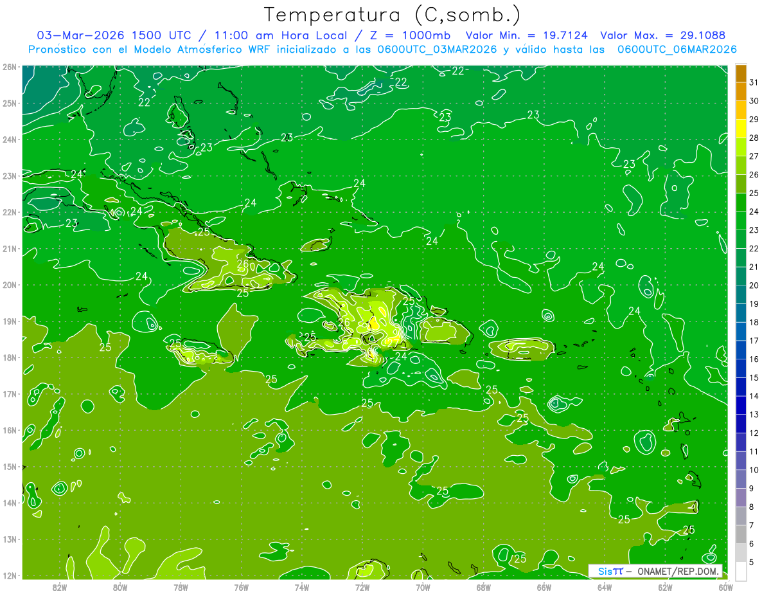Click the "66W" longitude axis label
The height and width of the screenshot is (596, 771).
(544, 587)
